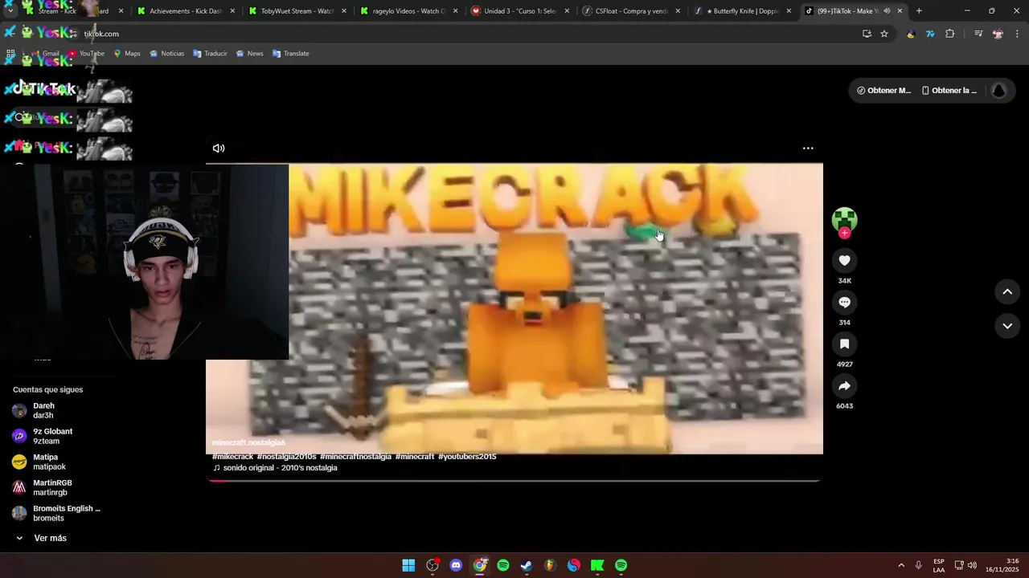Open the #minecraft hashtag

415,457
